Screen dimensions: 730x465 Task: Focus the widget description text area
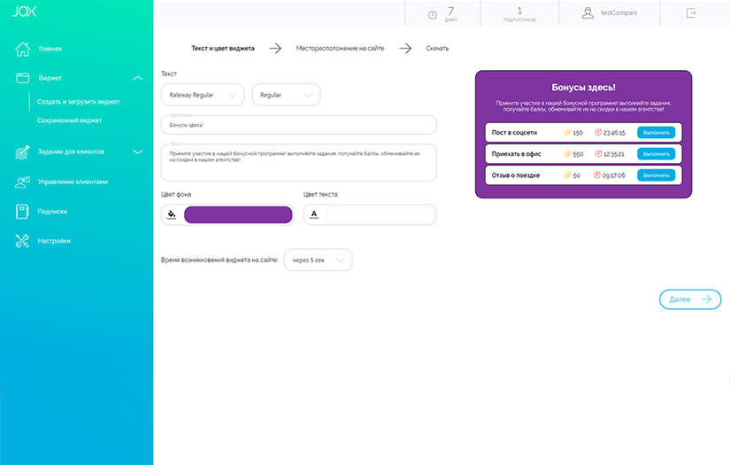click(299, 163)
